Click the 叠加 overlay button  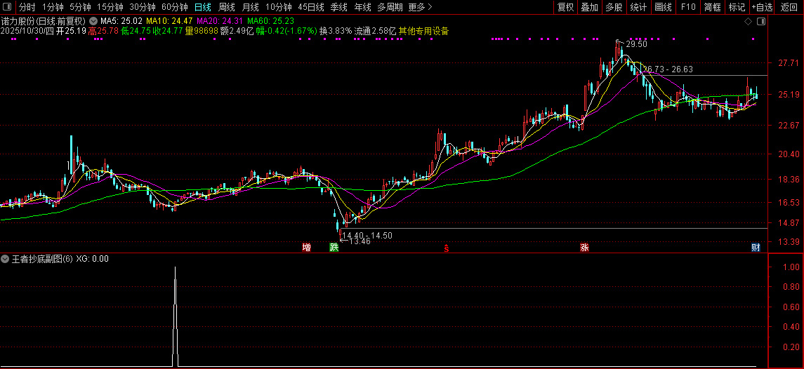tap(590, 7)
